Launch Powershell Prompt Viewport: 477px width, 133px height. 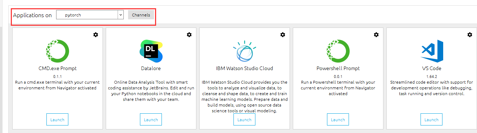click(338, 120)
